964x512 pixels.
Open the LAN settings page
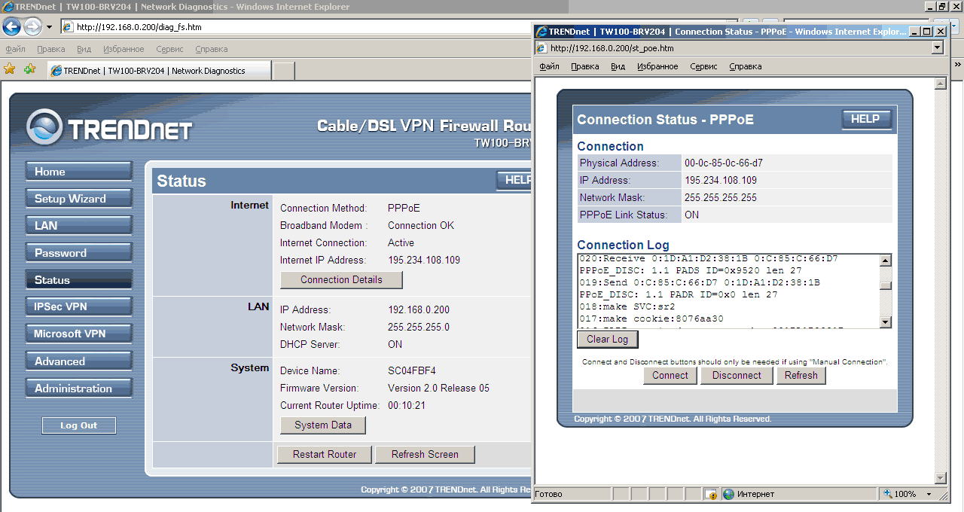78,226
